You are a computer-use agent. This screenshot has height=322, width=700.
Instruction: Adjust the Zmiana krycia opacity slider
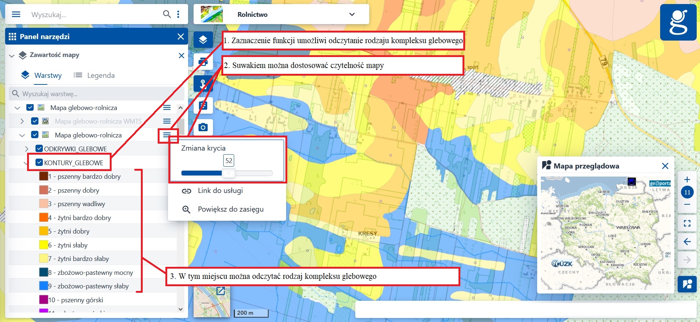coord(229,173)
